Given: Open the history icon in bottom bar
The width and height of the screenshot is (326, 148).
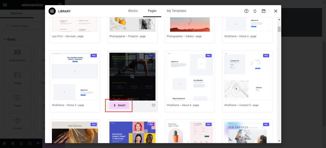Looking at the screenshot, I should tap(21, 143).
